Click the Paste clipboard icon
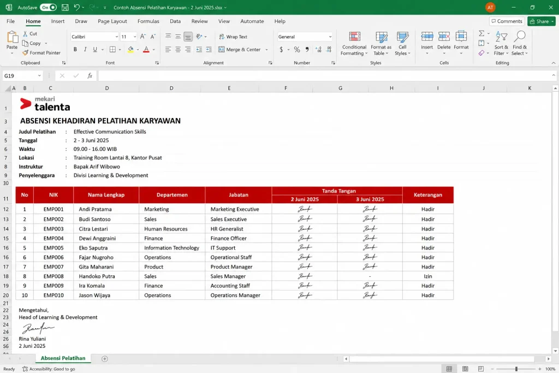The width and height of the screenshot is (559, 373). [x=12, y=37]
